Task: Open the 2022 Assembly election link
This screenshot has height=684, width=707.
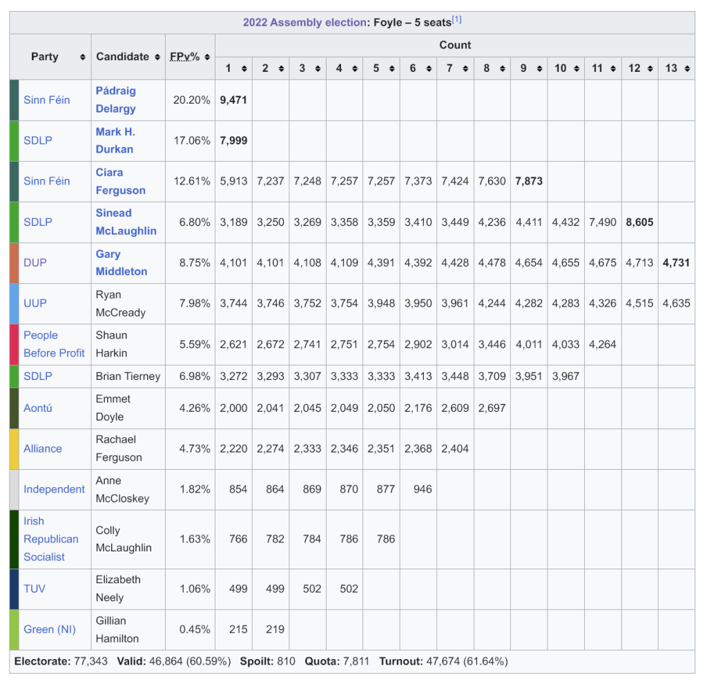Action: pyautogui.click(x=304, y=23)
